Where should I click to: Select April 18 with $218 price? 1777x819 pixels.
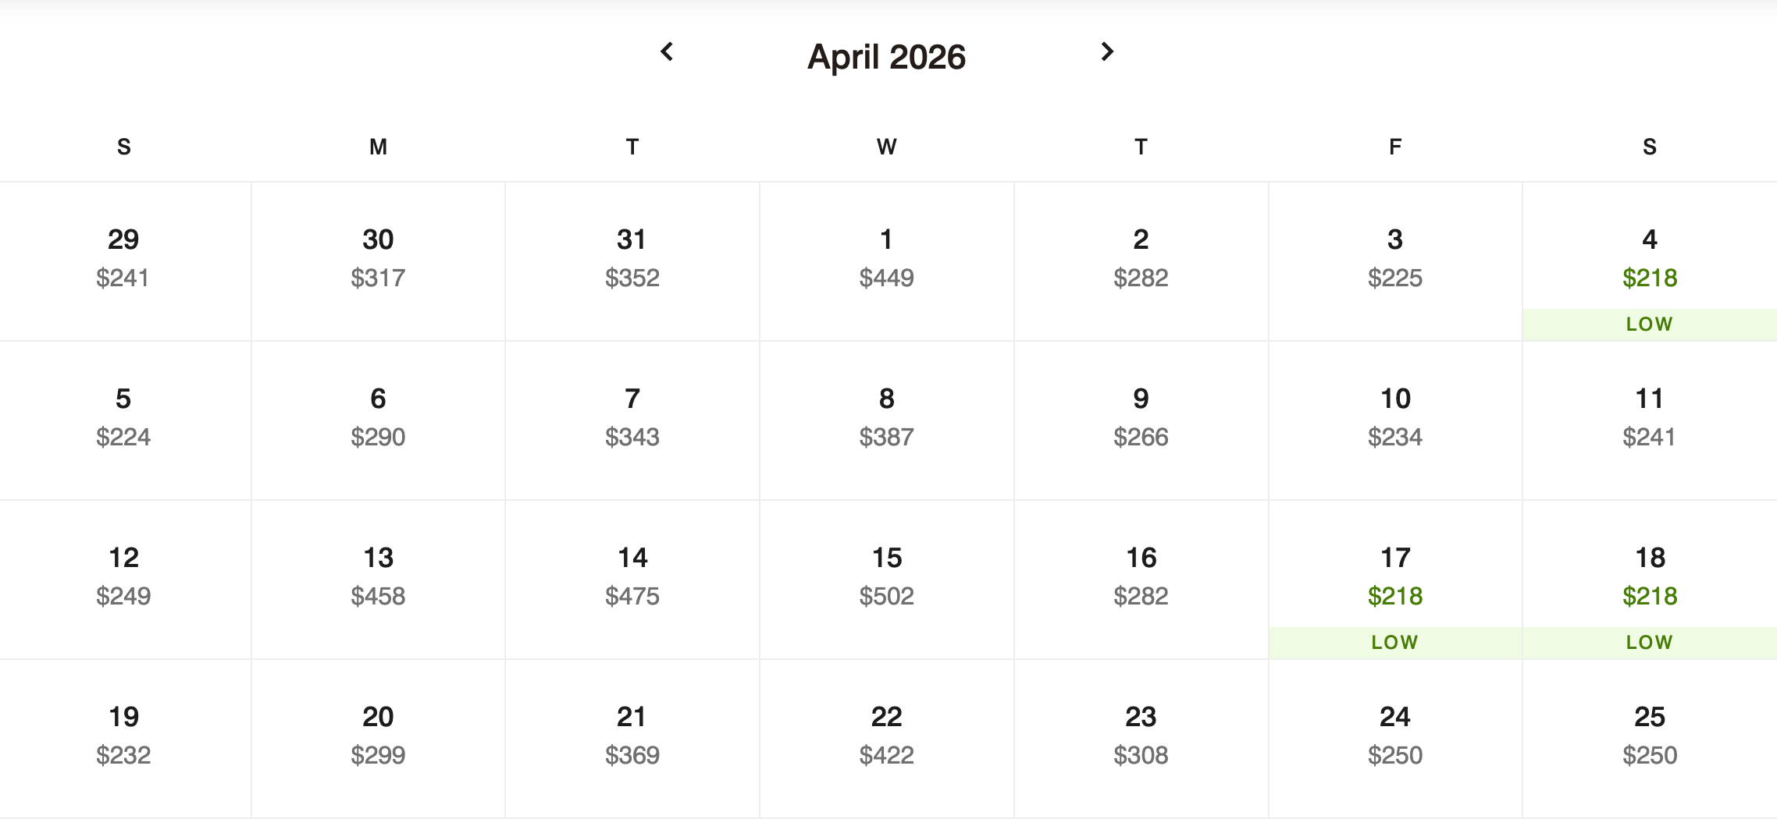tap(1648, 580)
